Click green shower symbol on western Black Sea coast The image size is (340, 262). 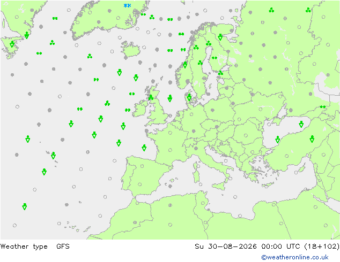[278, 140]
